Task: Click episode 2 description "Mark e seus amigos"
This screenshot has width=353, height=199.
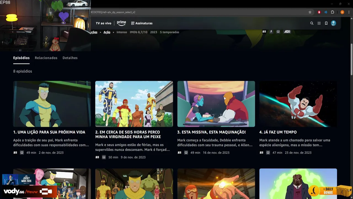Action: [x=132, y=147]
